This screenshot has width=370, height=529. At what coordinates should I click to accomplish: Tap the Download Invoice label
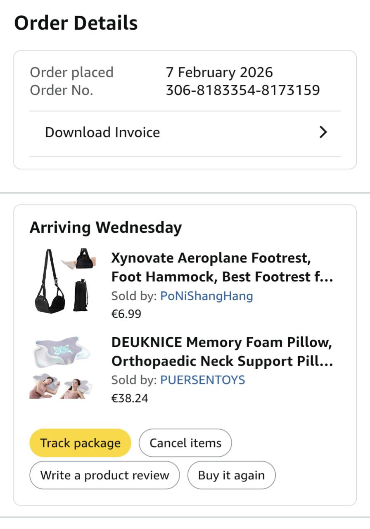click(102, 132)
